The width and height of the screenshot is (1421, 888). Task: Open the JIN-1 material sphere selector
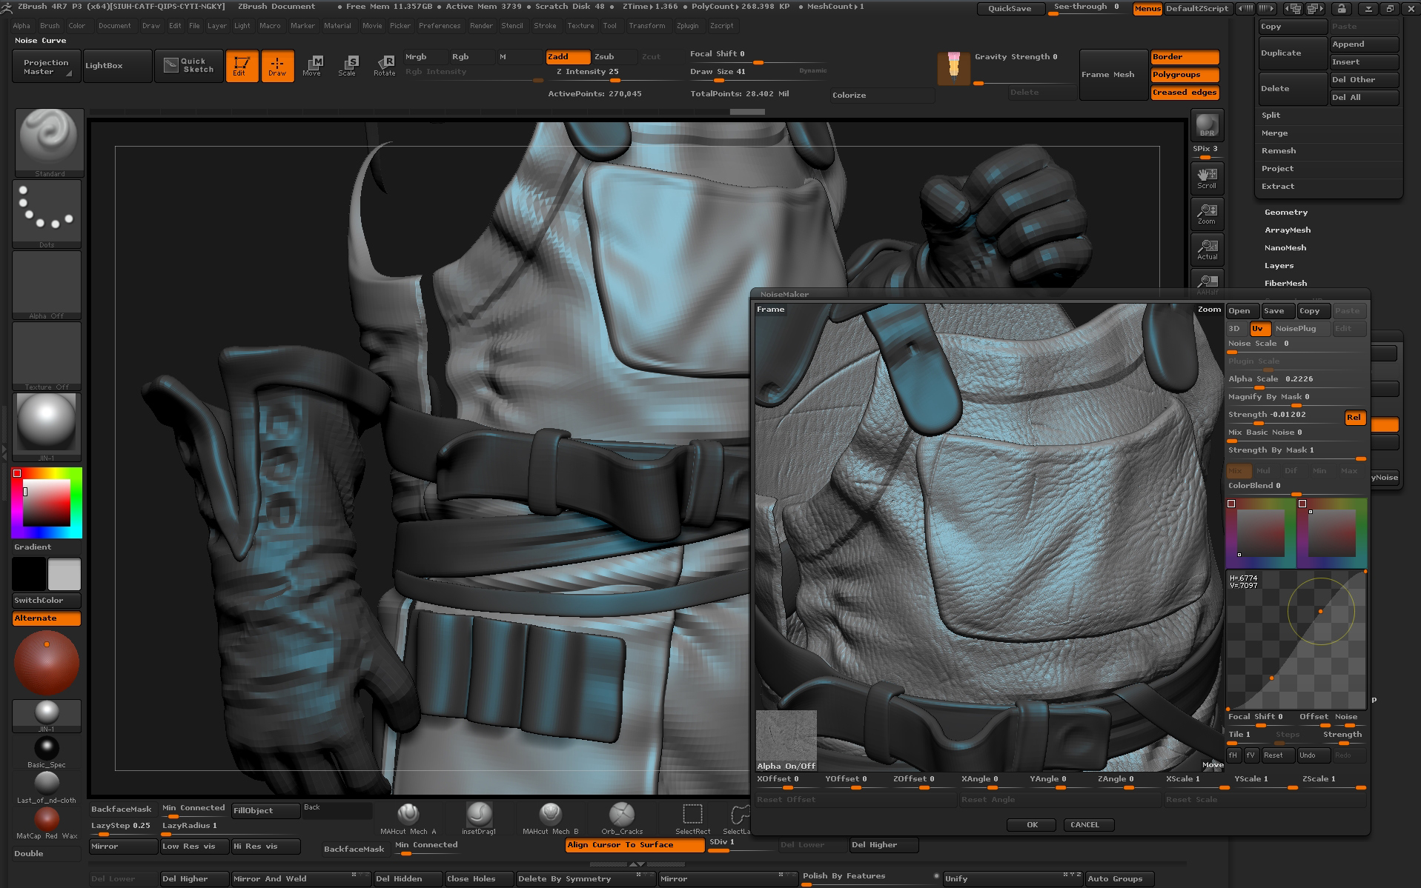pyautogui.click(x=47, y=427)
